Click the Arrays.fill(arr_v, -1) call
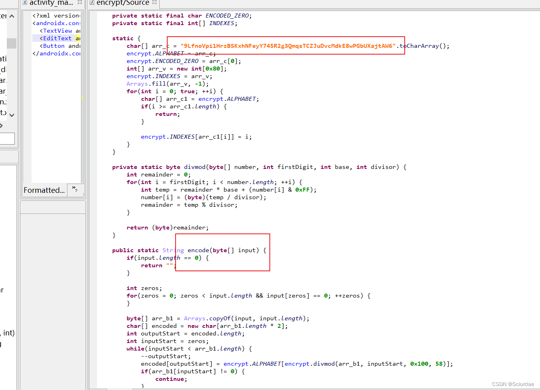 167,84
